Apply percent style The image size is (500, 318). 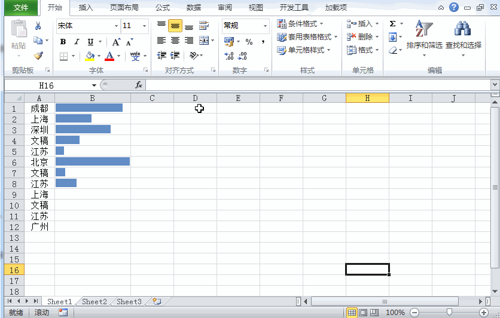[x=249, y=42]
